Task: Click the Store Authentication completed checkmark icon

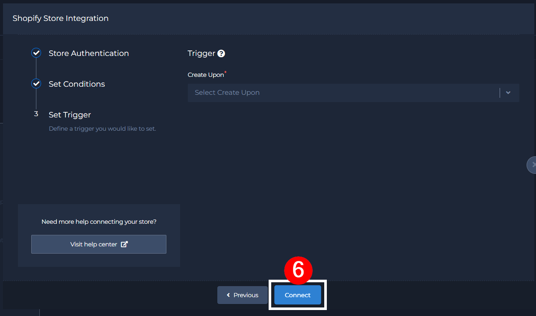Action: click(36, 53)
